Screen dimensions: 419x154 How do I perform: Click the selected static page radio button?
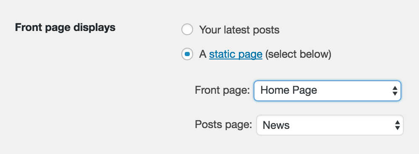(187, 54)
